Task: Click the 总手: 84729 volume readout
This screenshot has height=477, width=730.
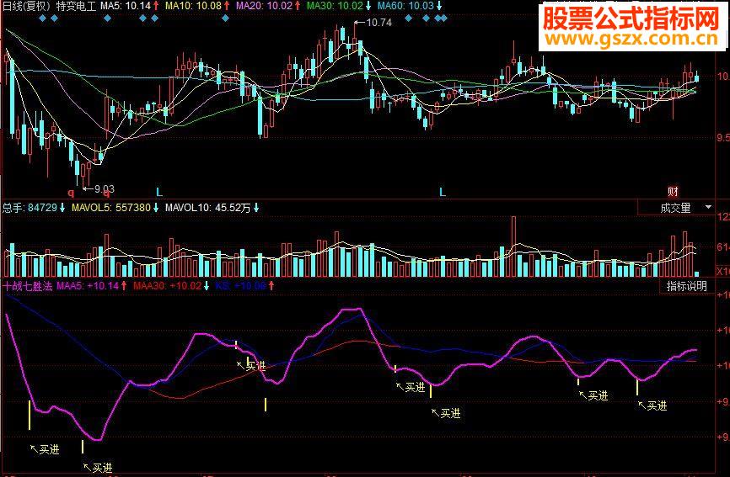Action: tap(30, 208)
